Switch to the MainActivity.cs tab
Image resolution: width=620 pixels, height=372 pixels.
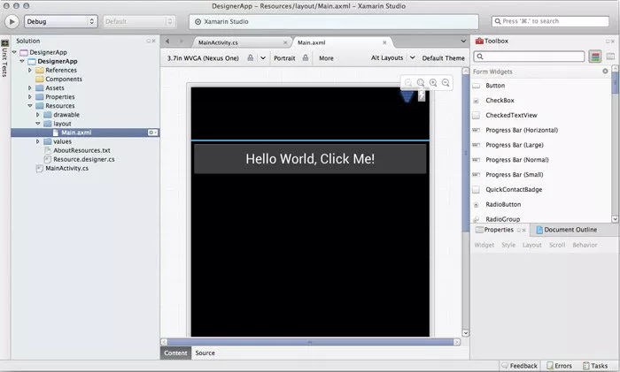click(218, 42)
